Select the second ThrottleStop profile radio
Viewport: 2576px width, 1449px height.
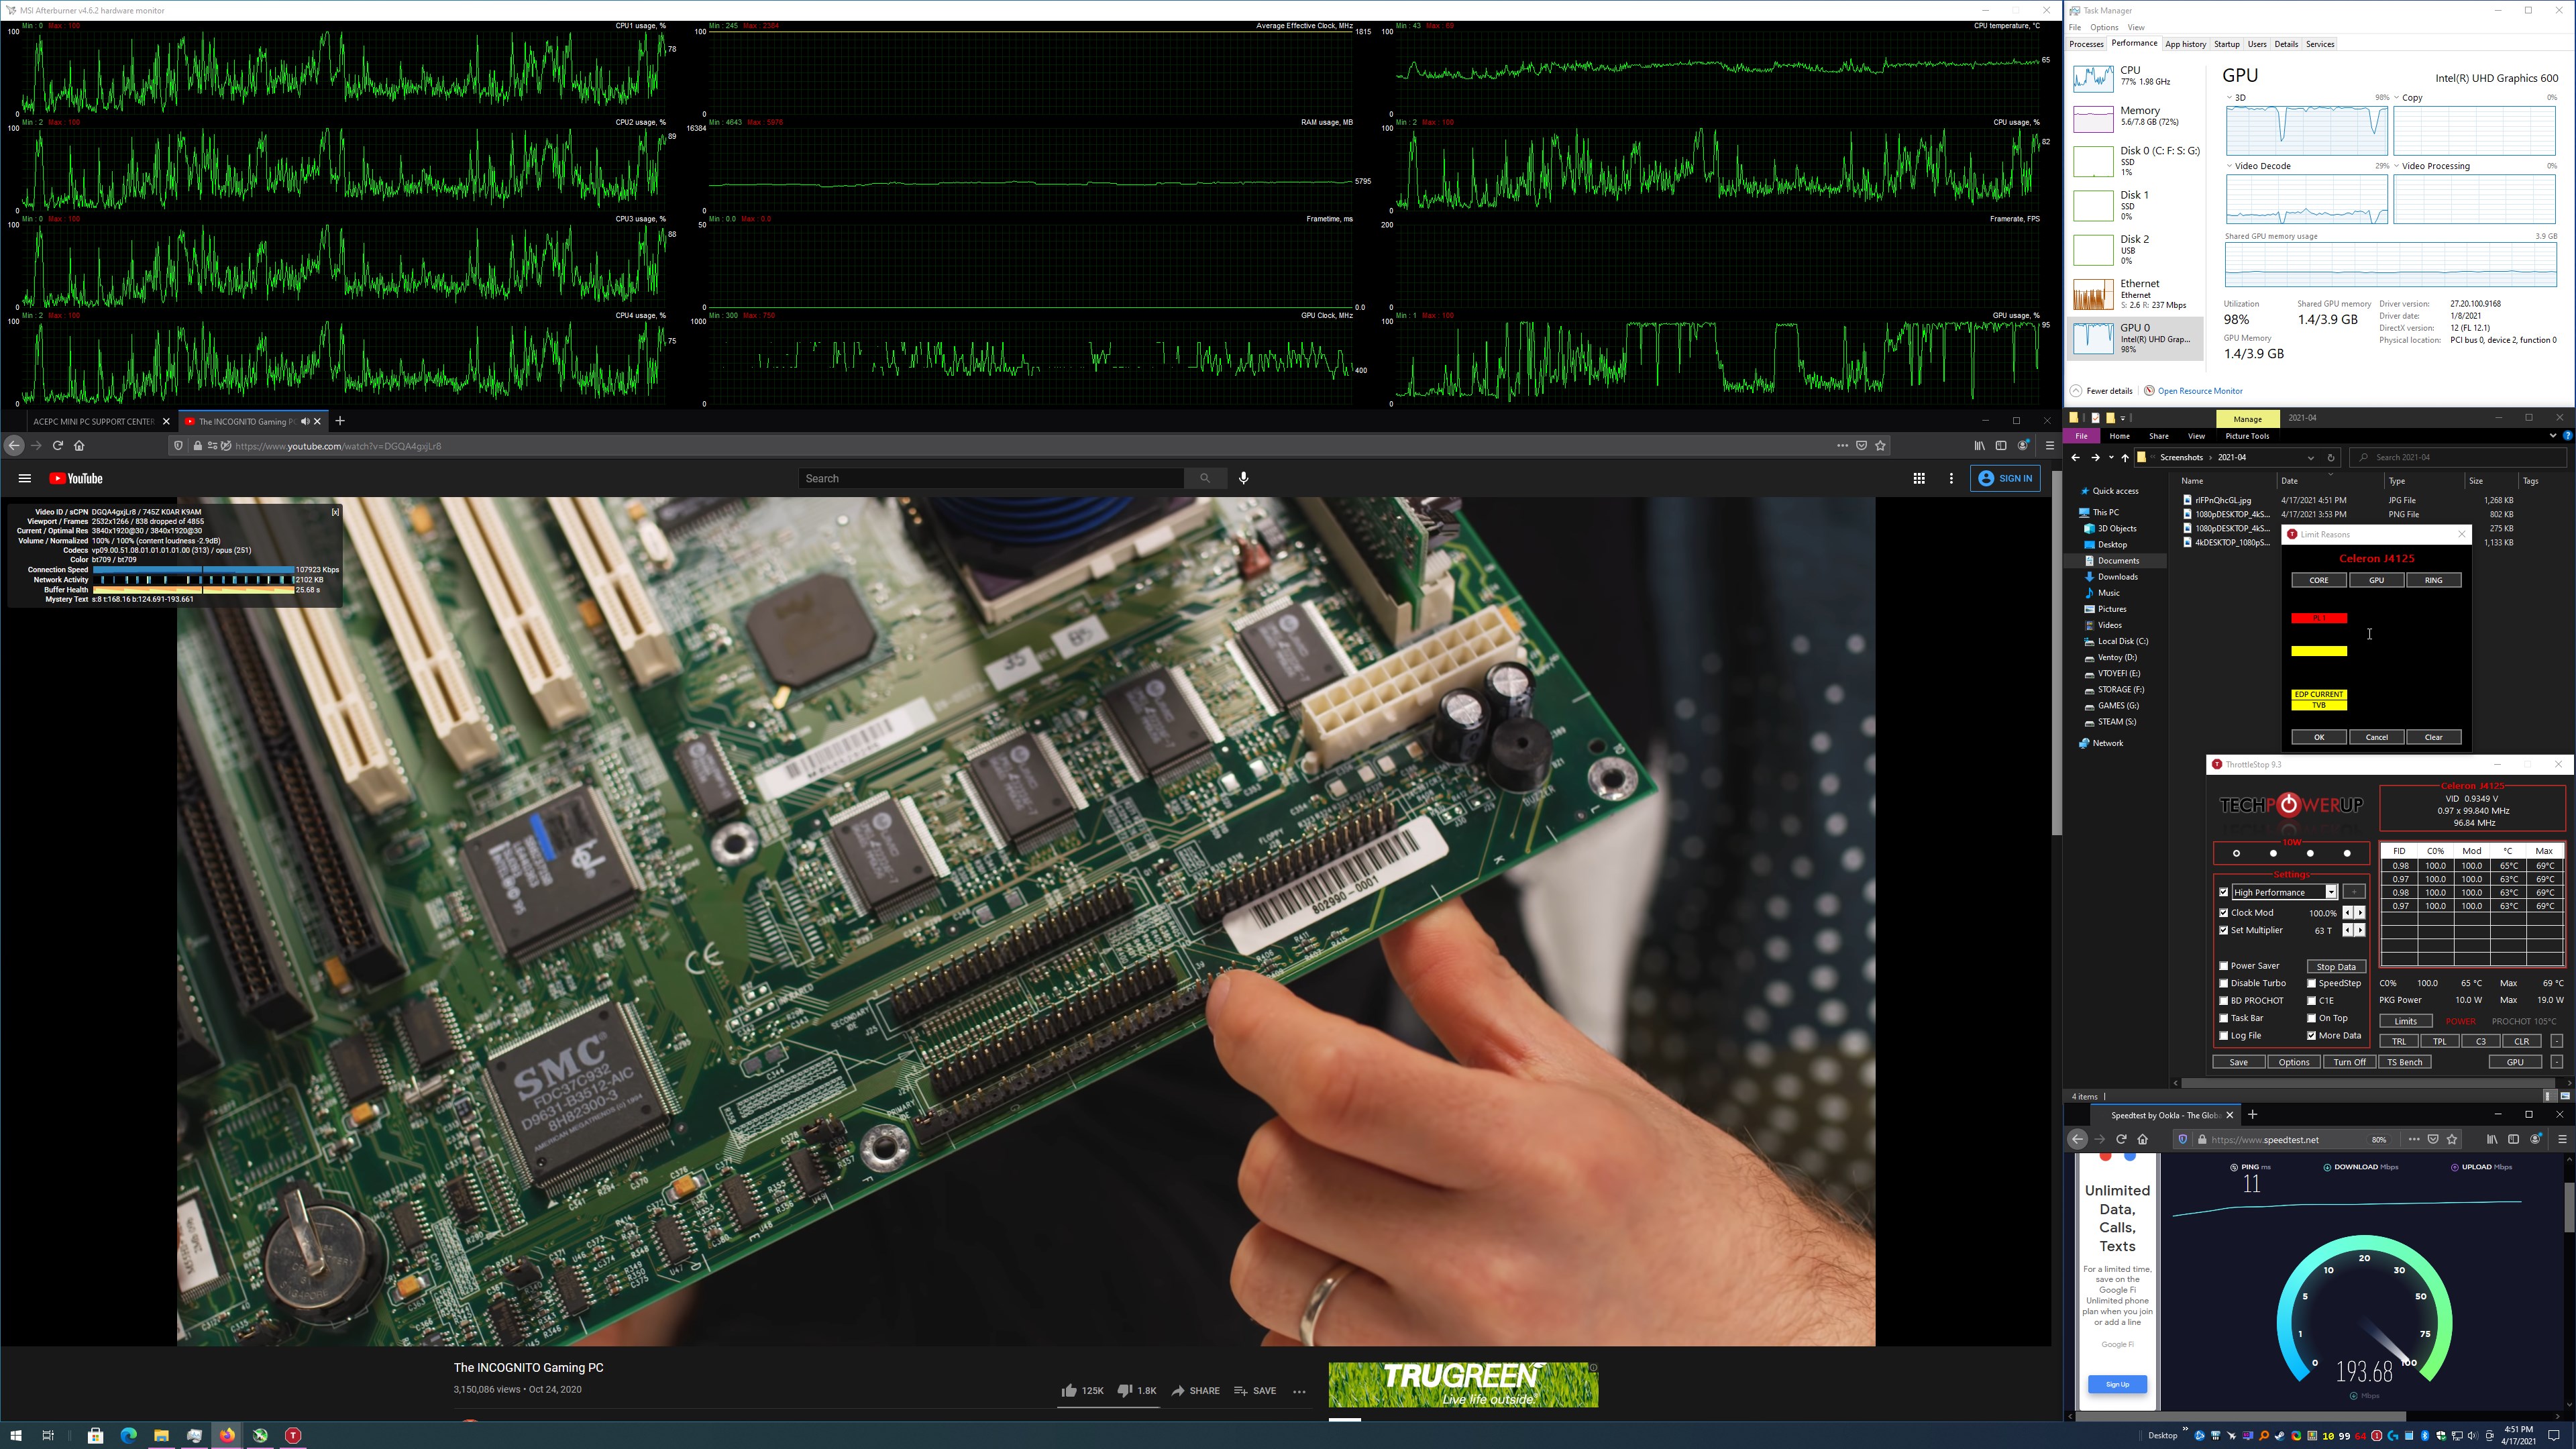(x=2273, y=853)
